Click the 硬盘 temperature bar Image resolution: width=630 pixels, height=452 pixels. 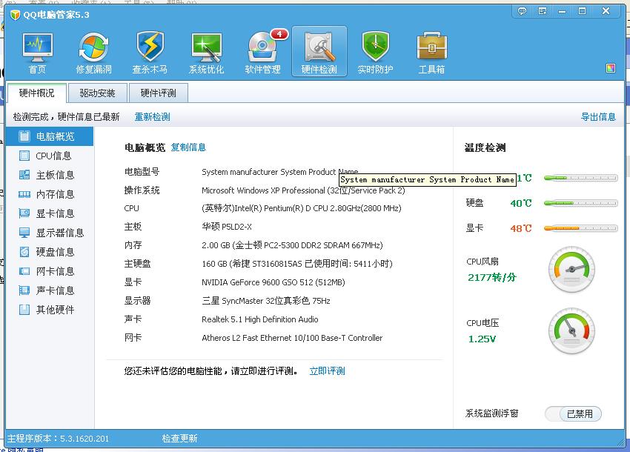pyautogui.click(x=580, y=203)
